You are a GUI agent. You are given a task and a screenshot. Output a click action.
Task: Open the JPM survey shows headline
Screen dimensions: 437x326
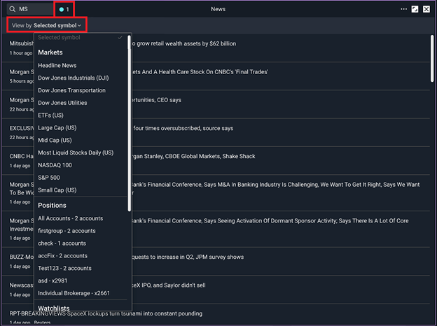tap(188, 257)
